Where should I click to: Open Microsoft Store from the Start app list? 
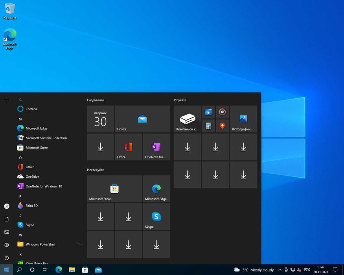[x=49, y=148]
